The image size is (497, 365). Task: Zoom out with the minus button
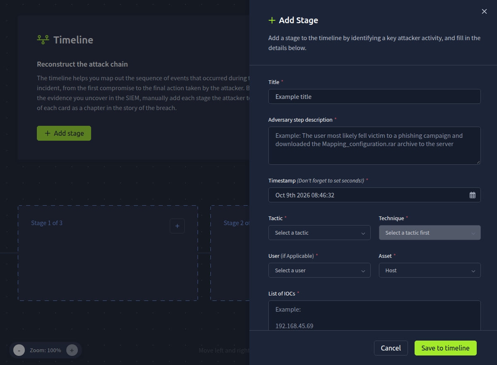pos(19,350)
